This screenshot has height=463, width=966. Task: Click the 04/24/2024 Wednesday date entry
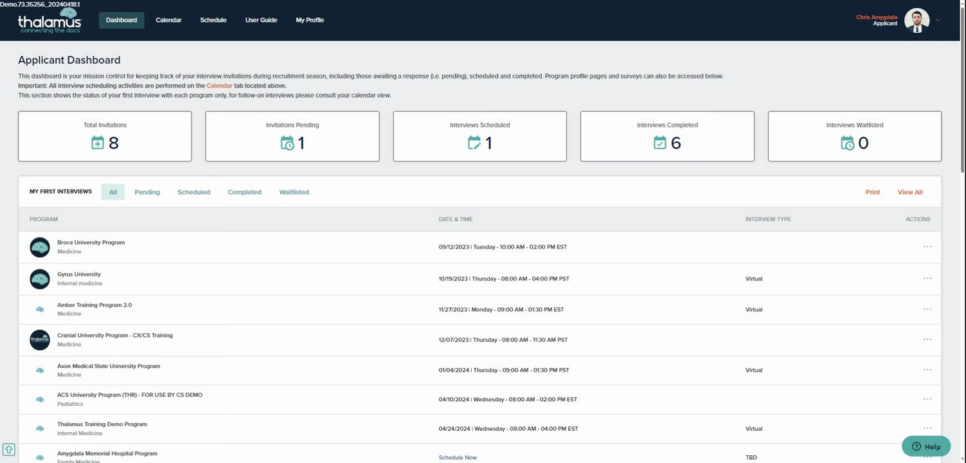click(508, 429)
